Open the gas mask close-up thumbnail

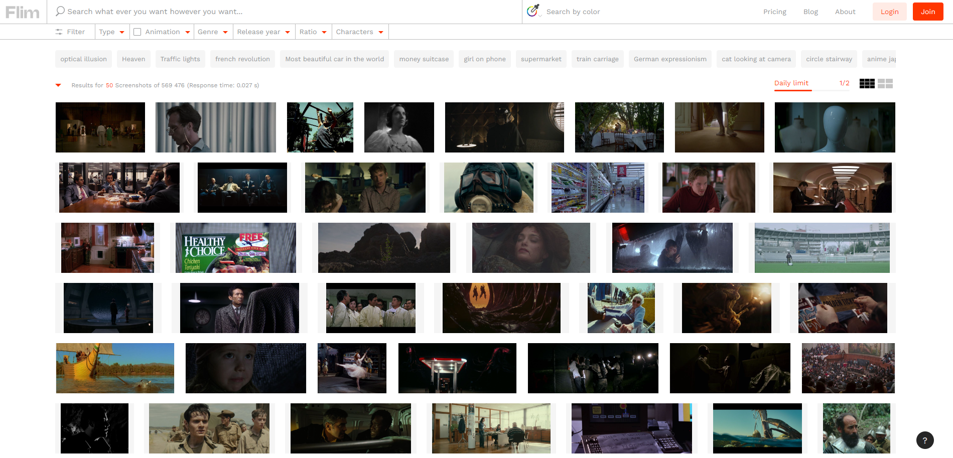pos(489,188)
